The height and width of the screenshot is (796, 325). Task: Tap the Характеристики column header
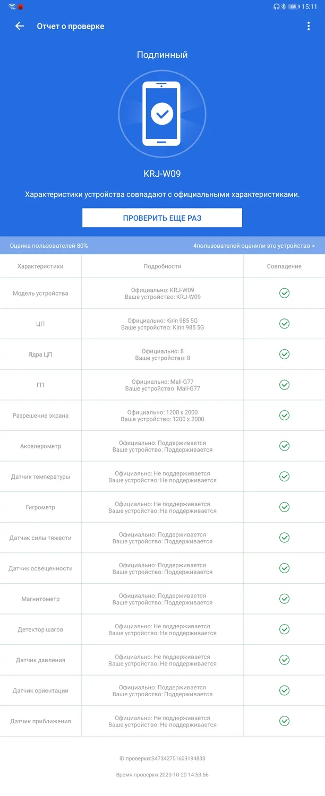[x=40, y=266]
